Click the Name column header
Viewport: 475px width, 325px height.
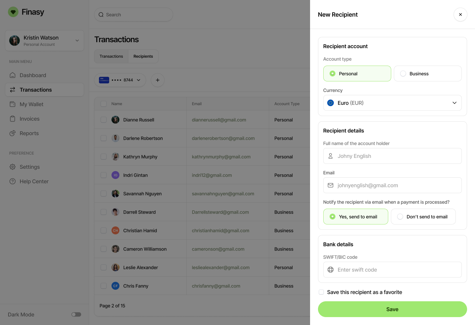[x=117, y=104]
